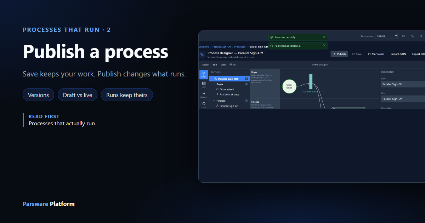Open the Export menu
Screen dimensions: 425x223
click(206, 65)
